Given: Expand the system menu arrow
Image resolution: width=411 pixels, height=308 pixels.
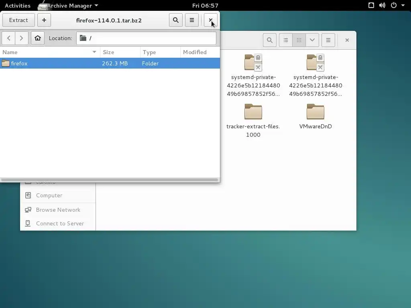Looking at the screenshot, I should (x=403, y=6).
